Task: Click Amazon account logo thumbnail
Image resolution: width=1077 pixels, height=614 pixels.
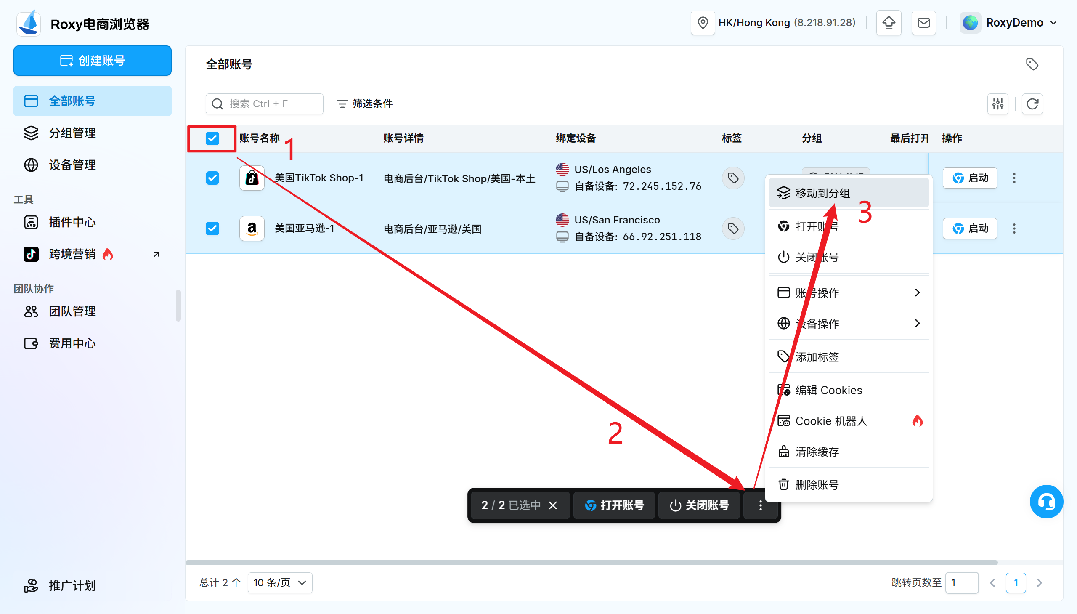Action: [x=252, y=229]
